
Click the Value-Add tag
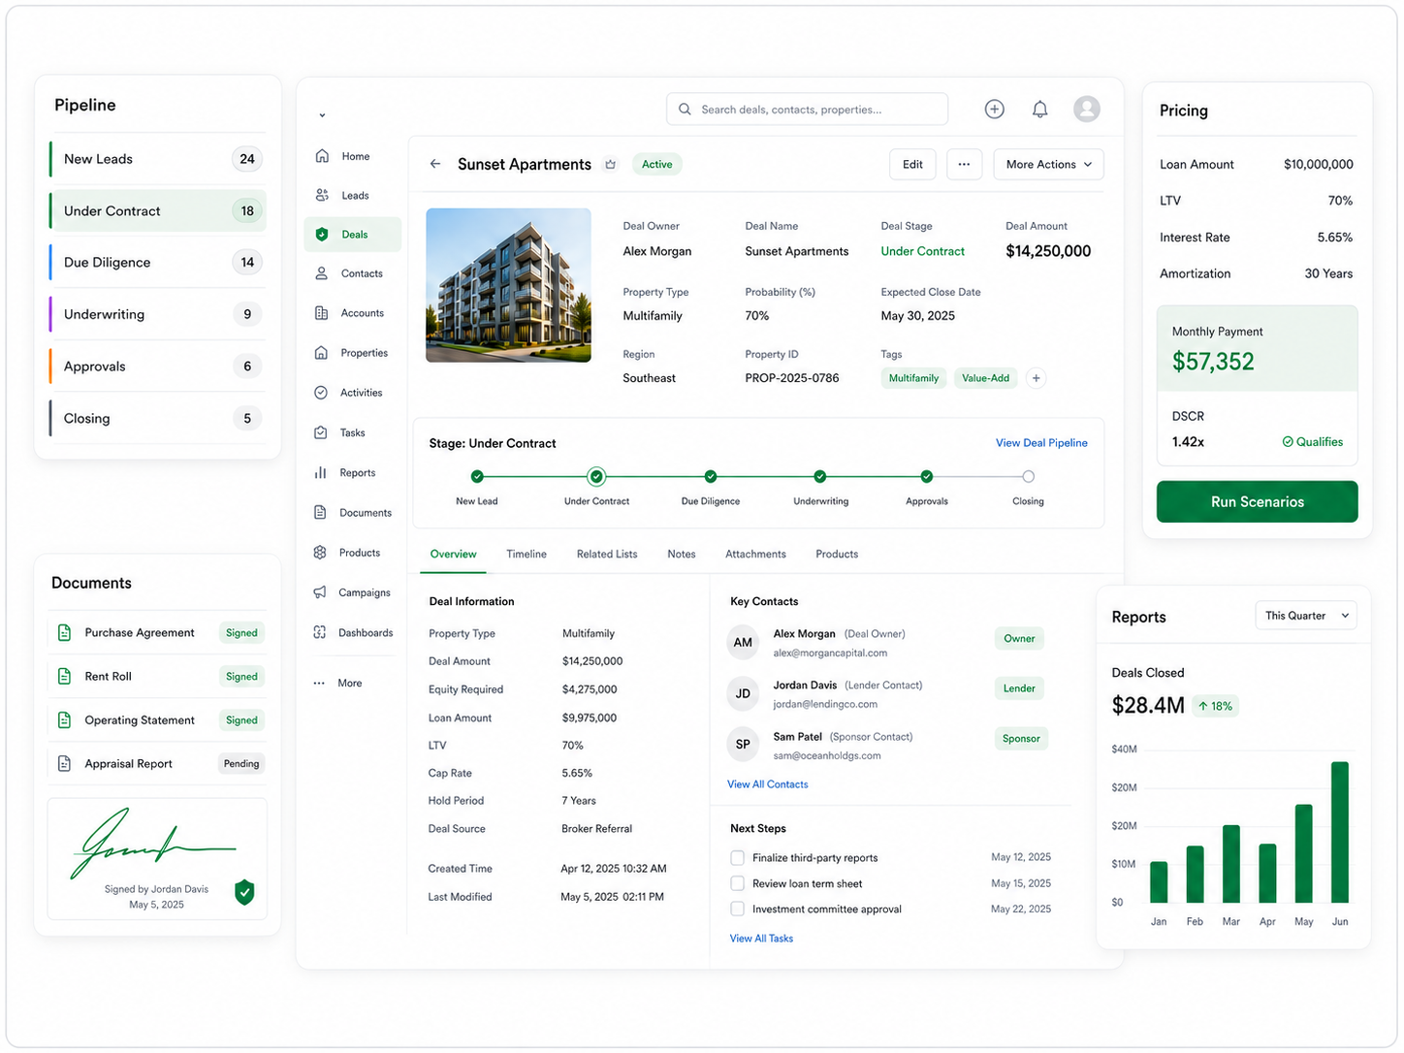(985, 378)
